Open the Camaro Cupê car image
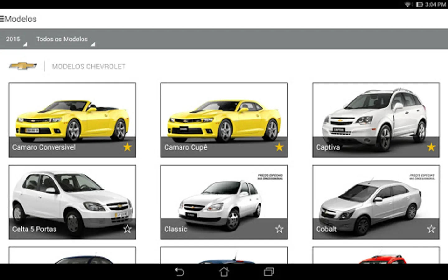 tap(224, 120)
